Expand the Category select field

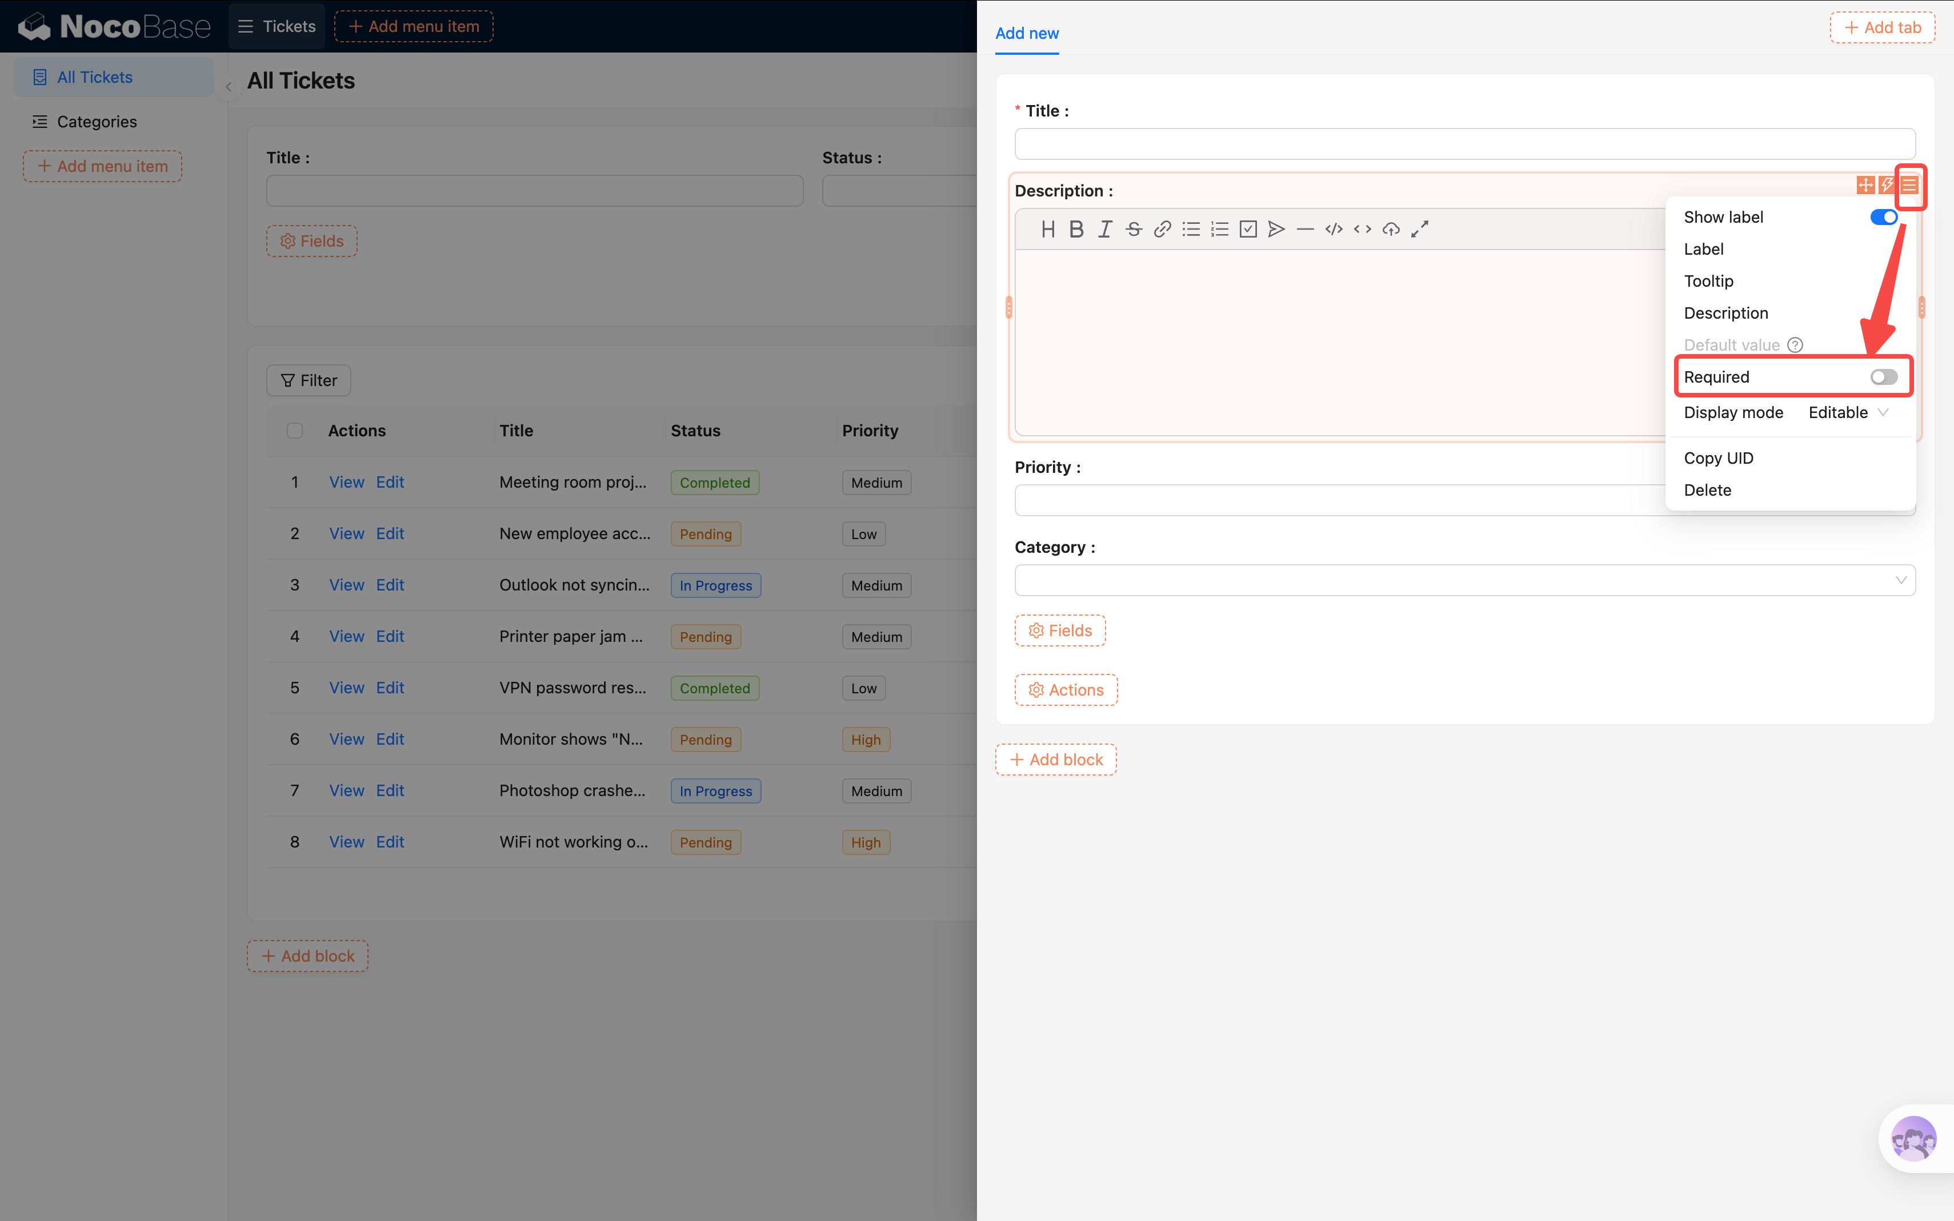pos(1464,580)
